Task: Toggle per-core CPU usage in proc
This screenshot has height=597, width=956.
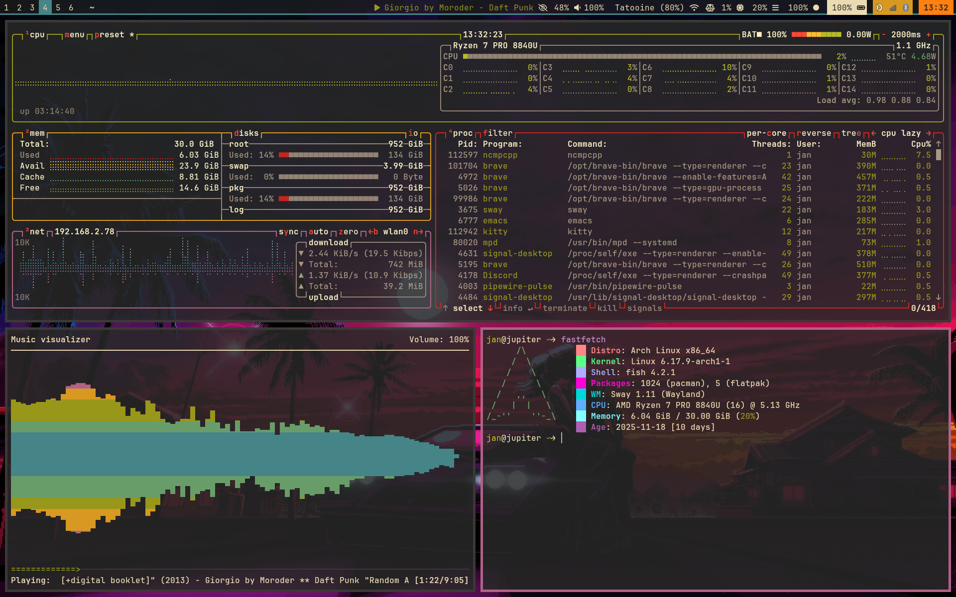Action: coord(766,133)
